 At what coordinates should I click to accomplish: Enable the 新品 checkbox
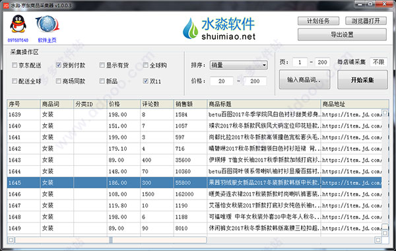click(102, 81)
